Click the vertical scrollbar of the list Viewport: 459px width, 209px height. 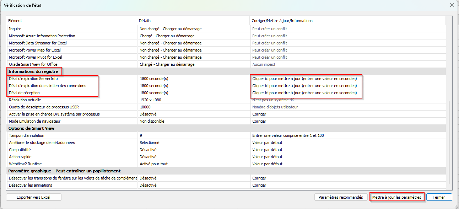click(449, 142)
